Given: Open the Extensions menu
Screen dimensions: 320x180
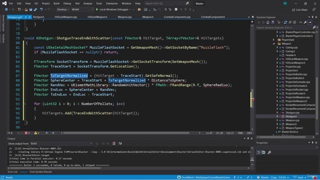Looking at the screenshot, I should (112, 3).
